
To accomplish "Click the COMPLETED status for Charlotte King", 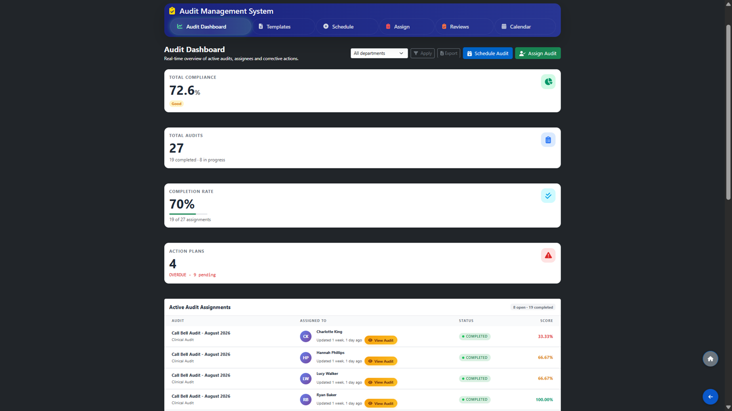I will point(474,336).
